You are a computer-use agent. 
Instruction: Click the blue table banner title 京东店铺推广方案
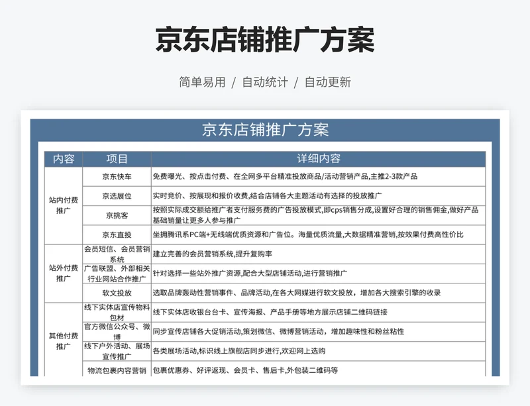[x=266, y=130]
